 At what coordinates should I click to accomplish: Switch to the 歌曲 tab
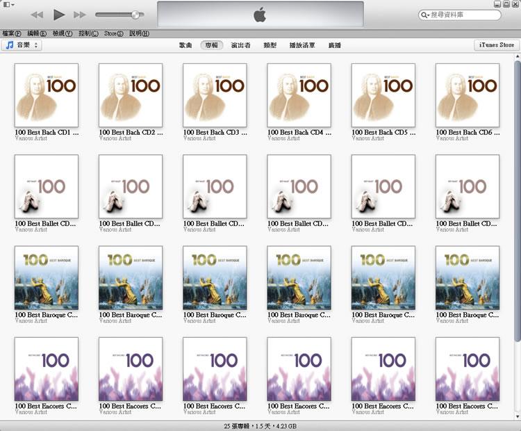[185, 45]
